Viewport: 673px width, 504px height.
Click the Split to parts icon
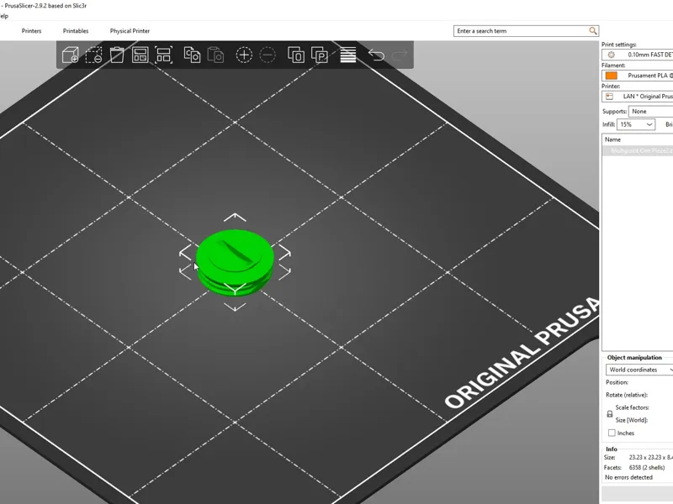320,55
